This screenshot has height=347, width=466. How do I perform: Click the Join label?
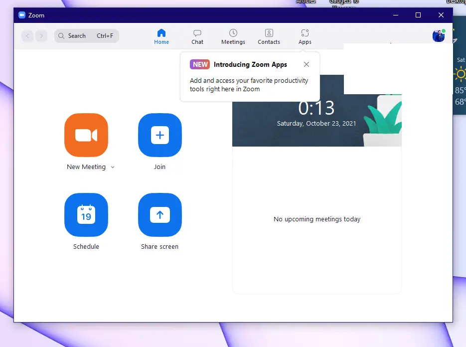[159, 167]
